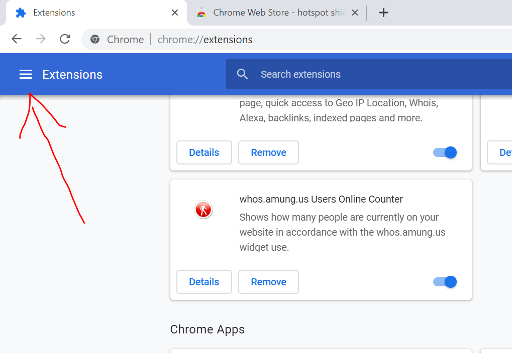Open the Extensions hamburger main menu
This screenshot has height=353, width=512.
point(26,75)
